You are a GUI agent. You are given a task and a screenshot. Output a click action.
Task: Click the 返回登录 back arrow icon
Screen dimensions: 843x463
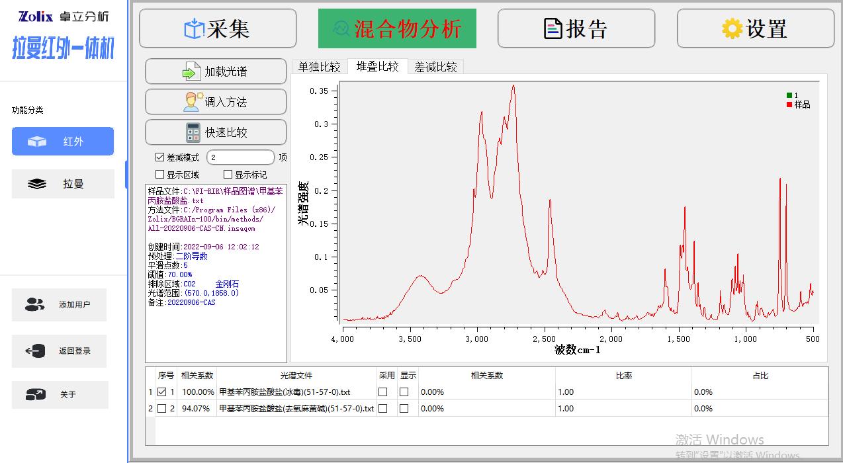point(35,351)
